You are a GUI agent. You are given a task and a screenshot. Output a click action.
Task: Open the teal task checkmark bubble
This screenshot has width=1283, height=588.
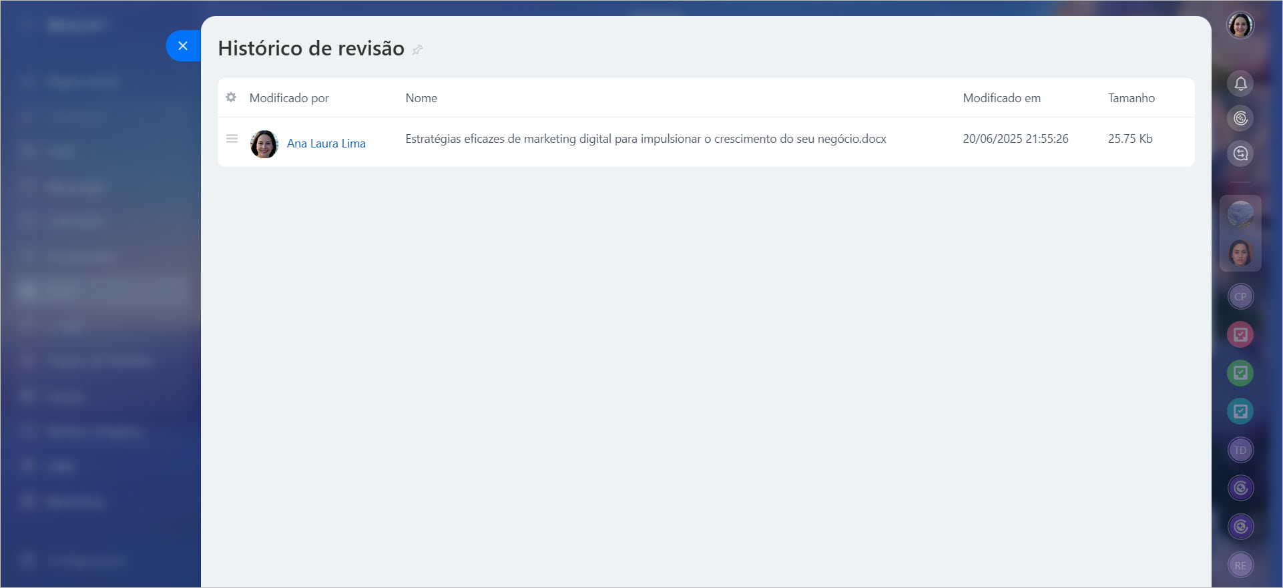[1240, 411]
